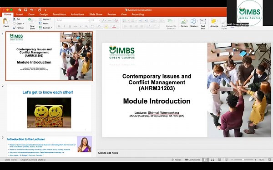273x170 pixels.
Task: Click the Clear Formatting icon
Action: click(116, 20)
